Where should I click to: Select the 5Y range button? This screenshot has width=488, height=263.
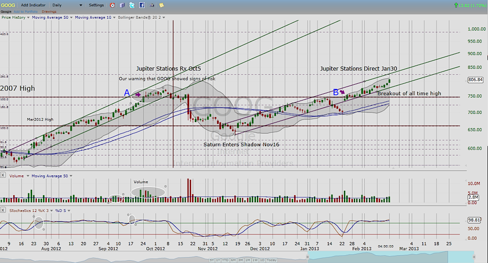click(212, 260)
